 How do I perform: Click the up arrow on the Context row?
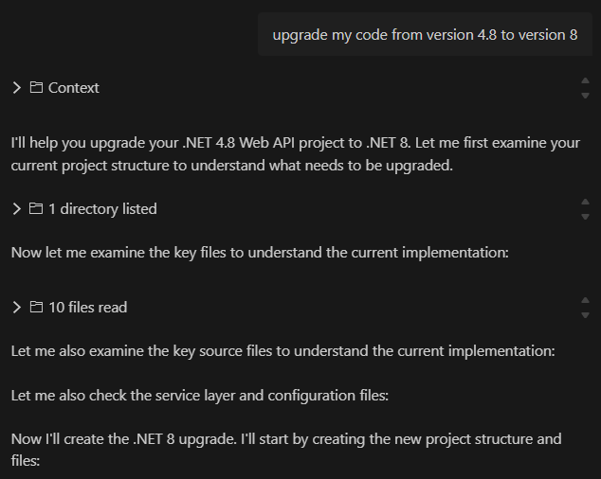tap(585, 80)
